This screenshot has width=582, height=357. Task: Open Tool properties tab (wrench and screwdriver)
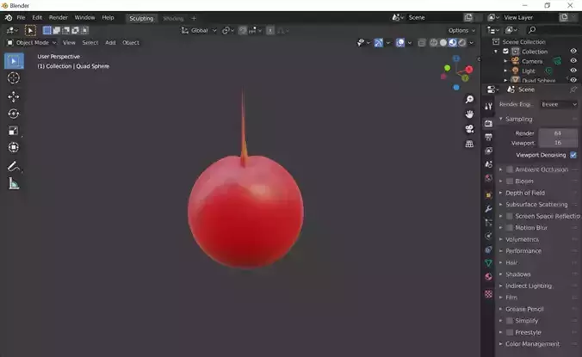point(488,107)
